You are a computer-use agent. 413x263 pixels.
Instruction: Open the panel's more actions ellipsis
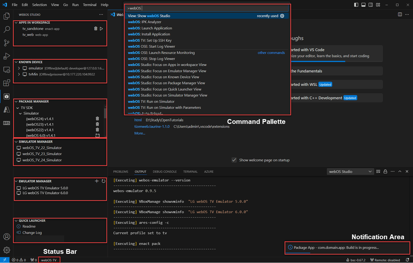(x=393, y=172)
